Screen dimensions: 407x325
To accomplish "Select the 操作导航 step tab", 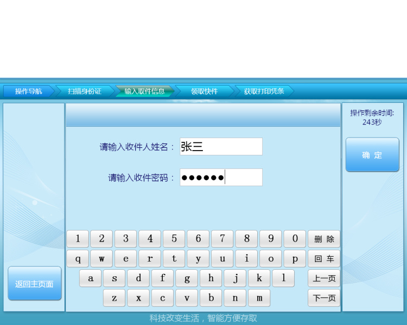I will [x=29, y=91].
